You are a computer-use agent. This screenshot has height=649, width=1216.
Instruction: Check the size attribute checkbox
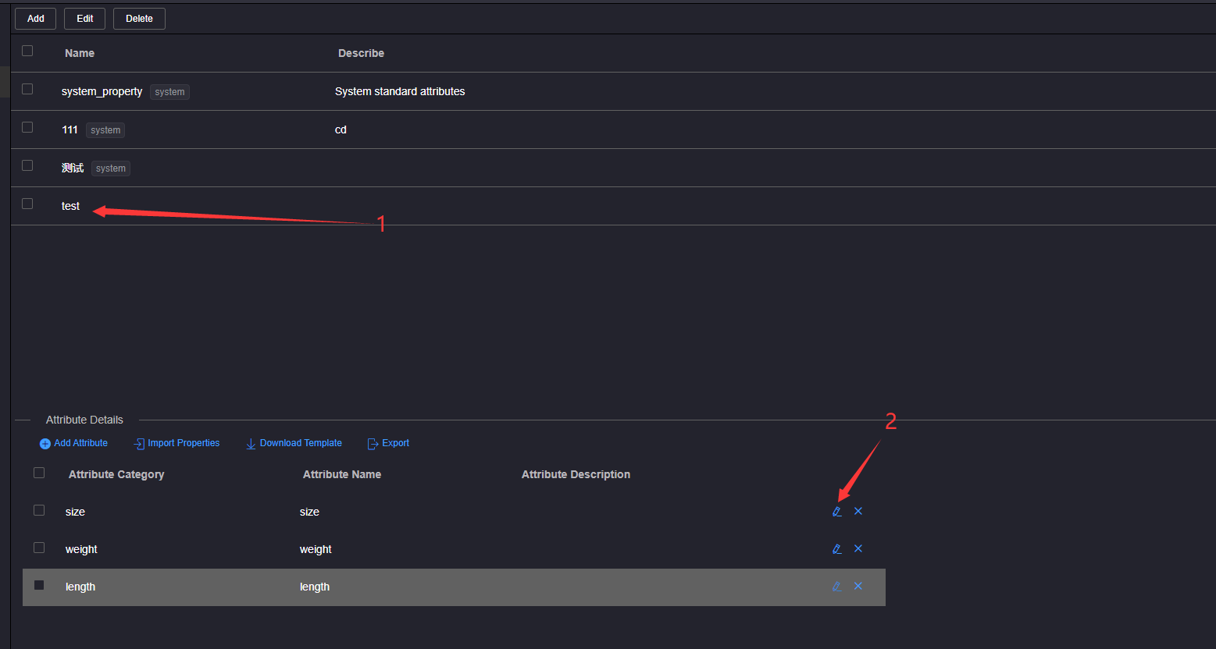39,510
